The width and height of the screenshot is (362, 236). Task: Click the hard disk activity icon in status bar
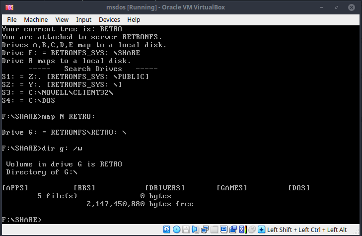[167, 230]
